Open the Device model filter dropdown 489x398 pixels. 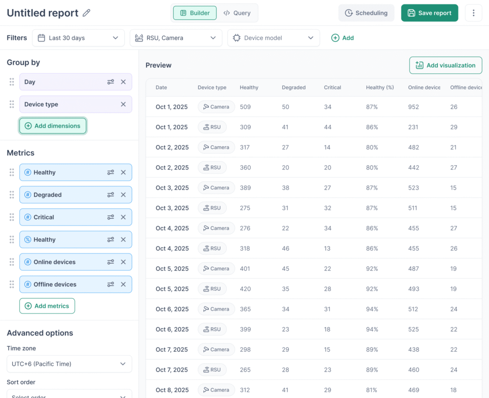[274, 38]
